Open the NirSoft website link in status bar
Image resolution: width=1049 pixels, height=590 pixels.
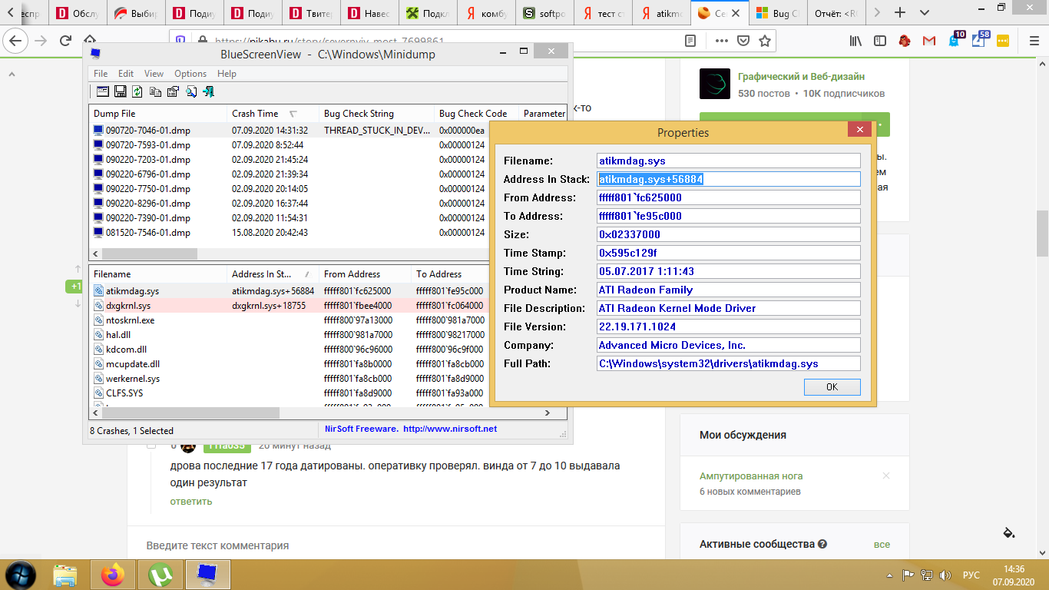coord(449,429)
